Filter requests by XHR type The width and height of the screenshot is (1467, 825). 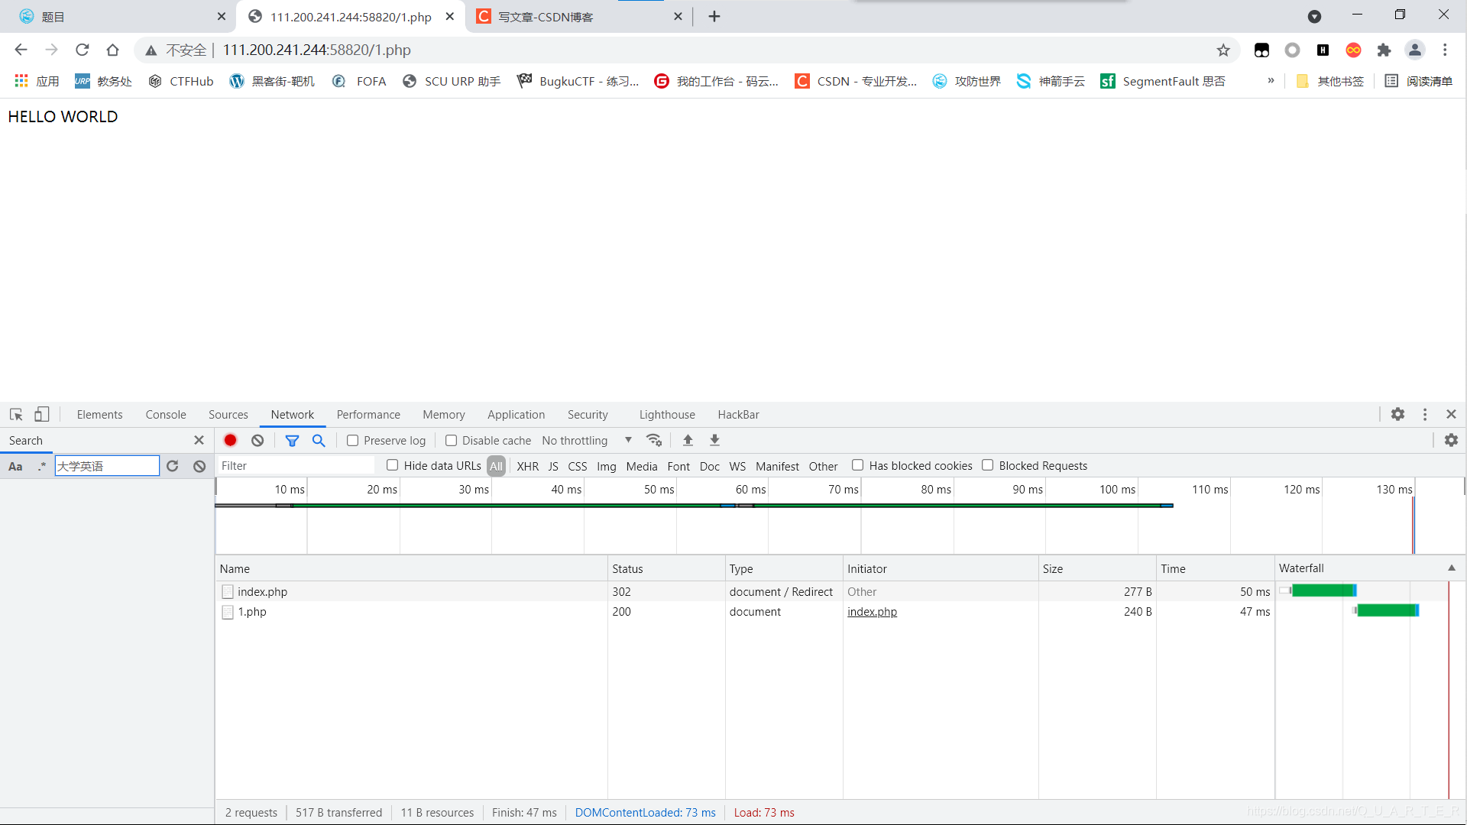click(x=527, y=466)
